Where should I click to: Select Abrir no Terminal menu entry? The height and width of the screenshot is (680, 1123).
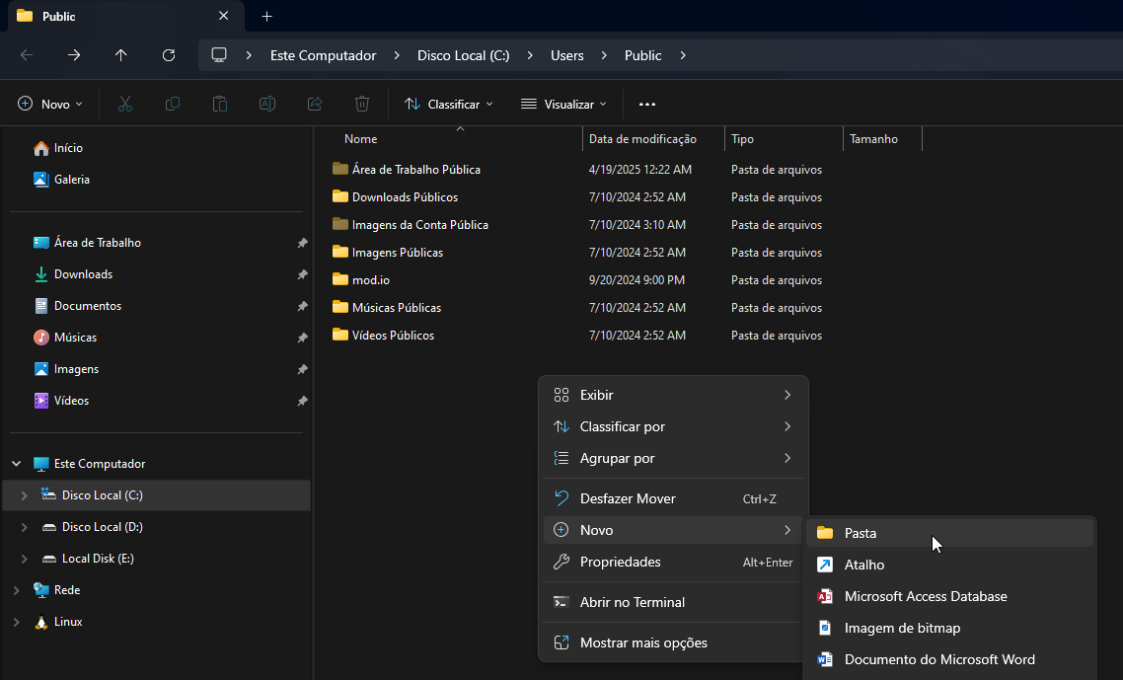pyautogui.click(x=632, y=602)
